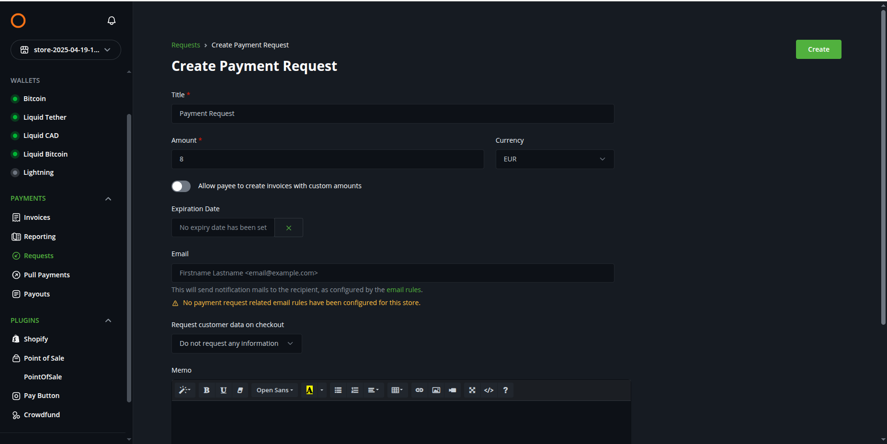
Task: Collapse the Payments section
Action: [108, 199]
